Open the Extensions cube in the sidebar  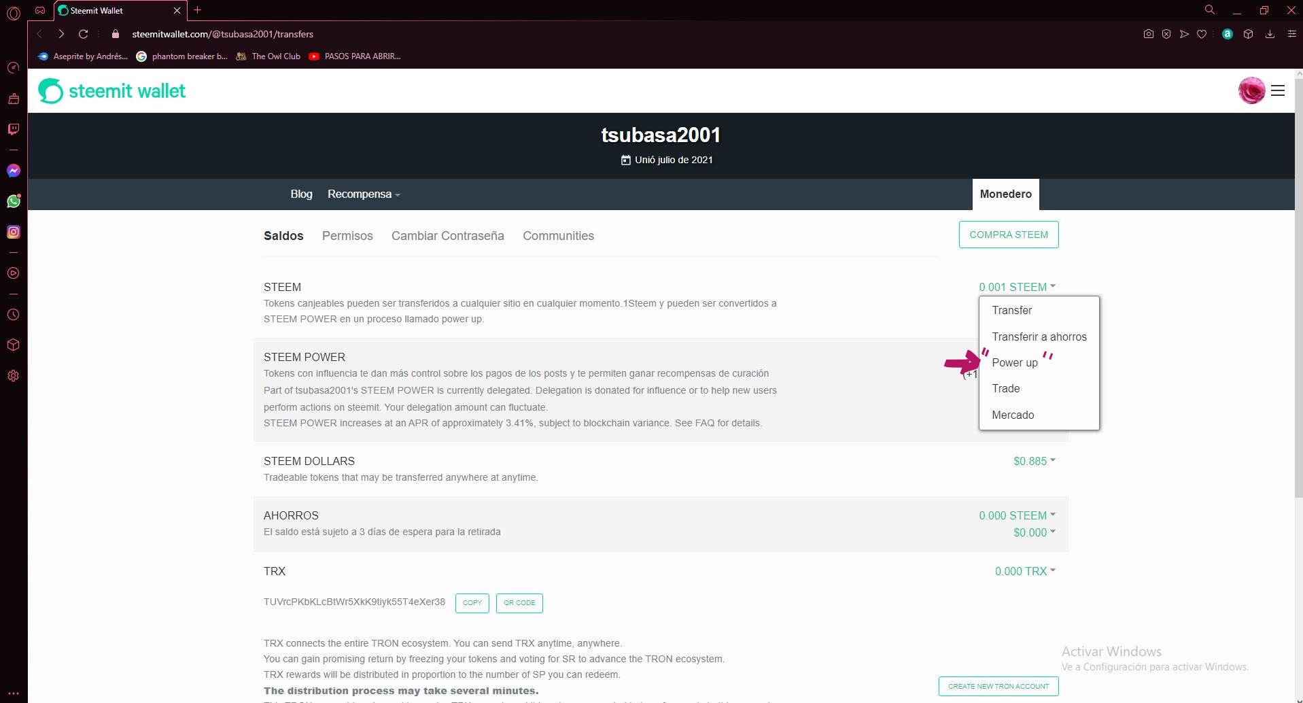click(x=13, y=345)
